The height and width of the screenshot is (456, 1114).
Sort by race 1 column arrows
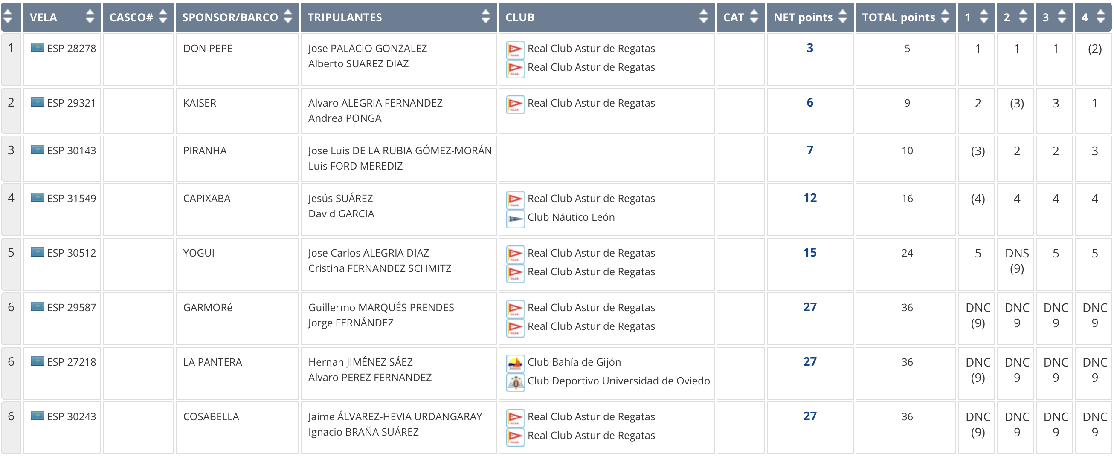point(984,17)
